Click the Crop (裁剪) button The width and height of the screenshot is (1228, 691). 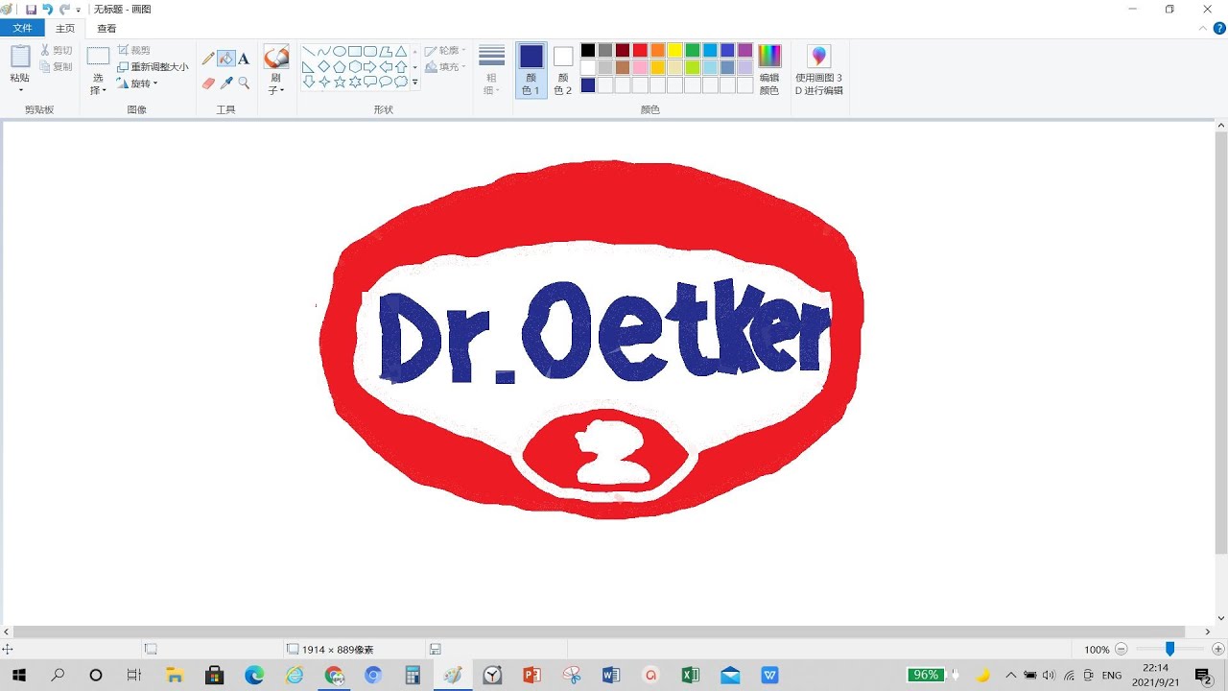(133, 50)
